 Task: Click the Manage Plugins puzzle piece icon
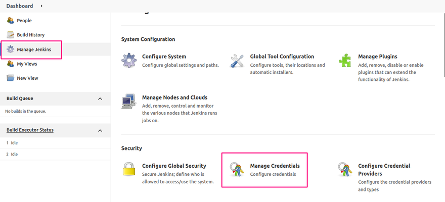tap(345, 60)
